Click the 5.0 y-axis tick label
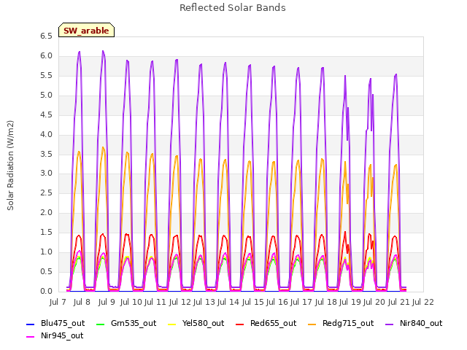This screenshot has height=350, width=467. (47, 96)
